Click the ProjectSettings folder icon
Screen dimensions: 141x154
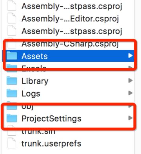point(12,118)
